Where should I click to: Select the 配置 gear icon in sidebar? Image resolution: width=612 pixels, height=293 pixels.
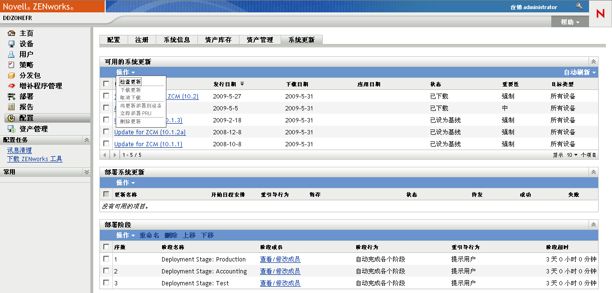click(11, 118)
